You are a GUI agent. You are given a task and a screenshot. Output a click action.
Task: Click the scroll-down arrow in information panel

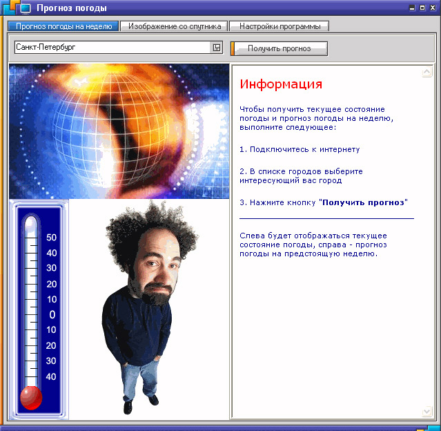[x=427, y=411]
